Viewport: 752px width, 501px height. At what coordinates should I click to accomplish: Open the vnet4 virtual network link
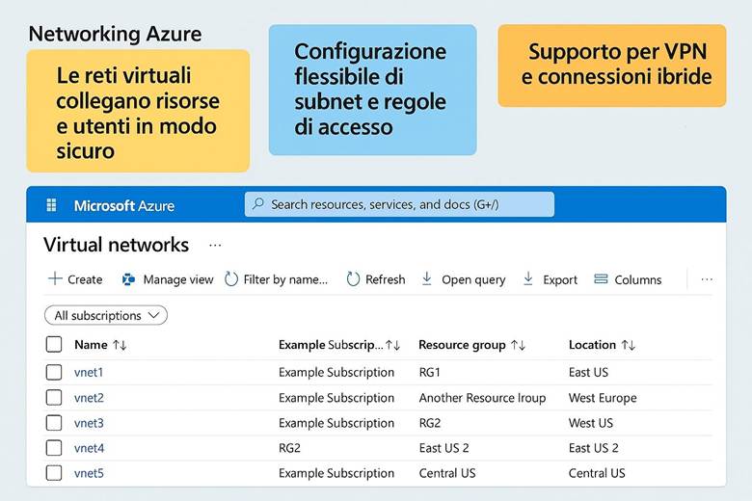(x=89, y=448)
